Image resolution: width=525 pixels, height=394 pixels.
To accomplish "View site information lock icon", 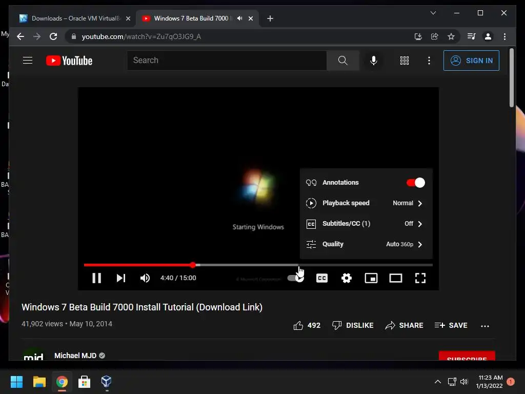I will pos(74,36).
